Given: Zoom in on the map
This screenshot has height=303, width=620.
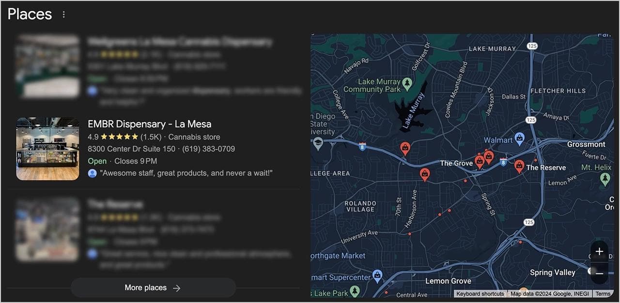Looking at the screenshot, I should [x=599, y=251].
